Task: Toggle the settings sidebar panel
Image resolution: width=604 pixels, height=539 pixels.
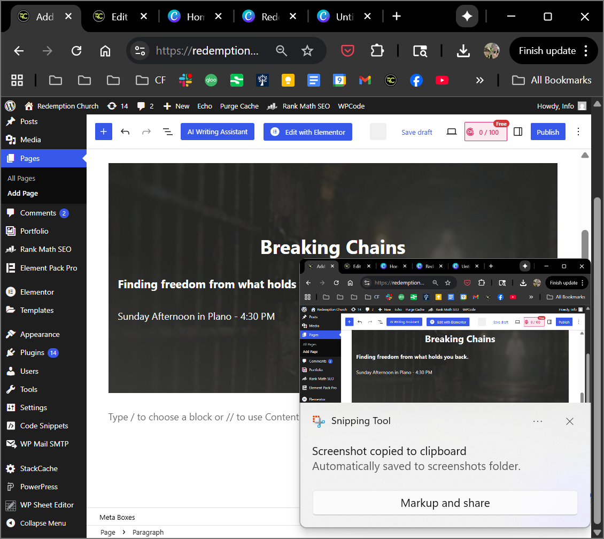Action: [x=517, y=132]
